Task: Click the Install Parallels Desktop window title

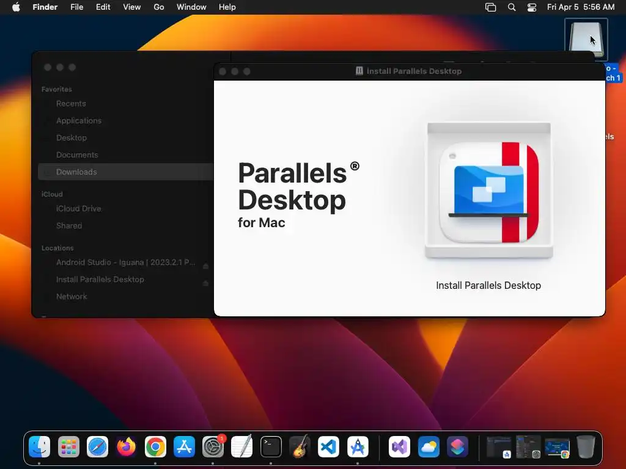Action: point(414,71)
